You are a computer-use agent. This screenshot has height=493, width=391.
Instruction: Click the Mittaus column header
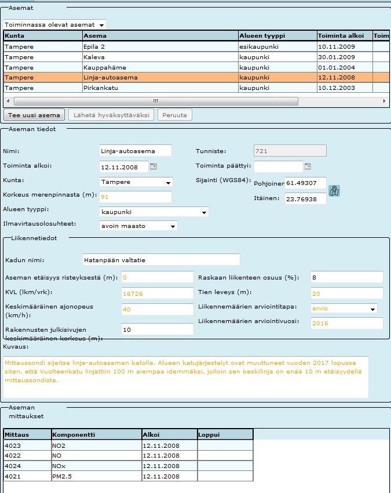point(28,434)
